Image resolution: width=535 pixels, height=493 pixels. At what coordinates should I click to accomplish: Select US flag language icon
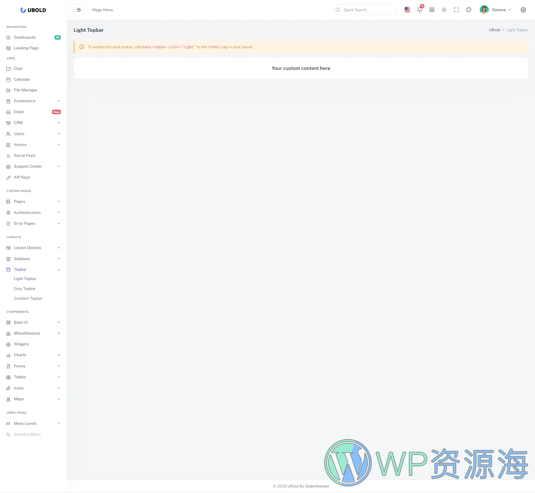[x=407, y=10]
